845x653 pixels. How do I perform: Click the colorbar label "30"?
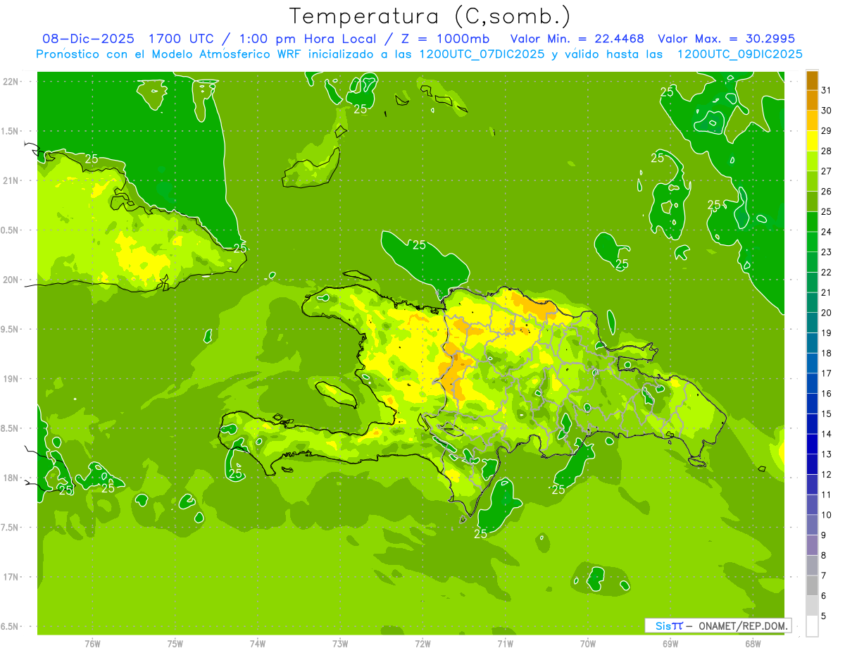click(826, 111)
